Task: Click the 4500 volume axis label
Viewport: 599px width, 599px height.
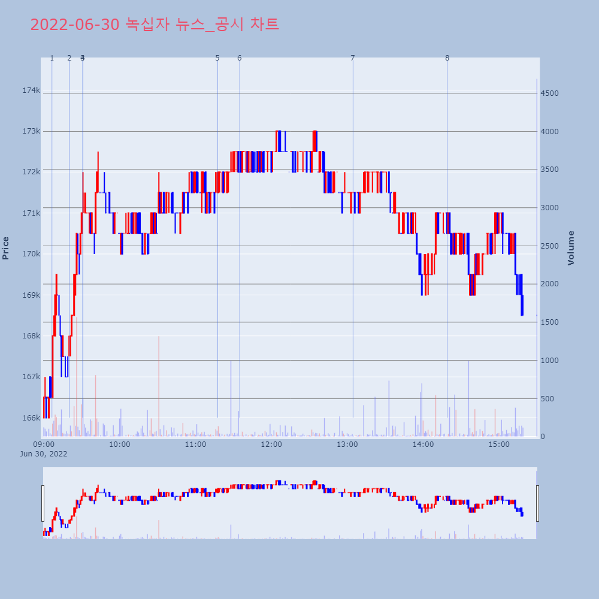Action: [549, 93]
